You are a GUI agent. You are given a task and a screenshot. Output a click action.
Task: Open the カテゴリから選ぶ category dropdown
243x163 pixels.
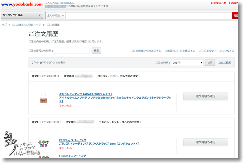22,16
